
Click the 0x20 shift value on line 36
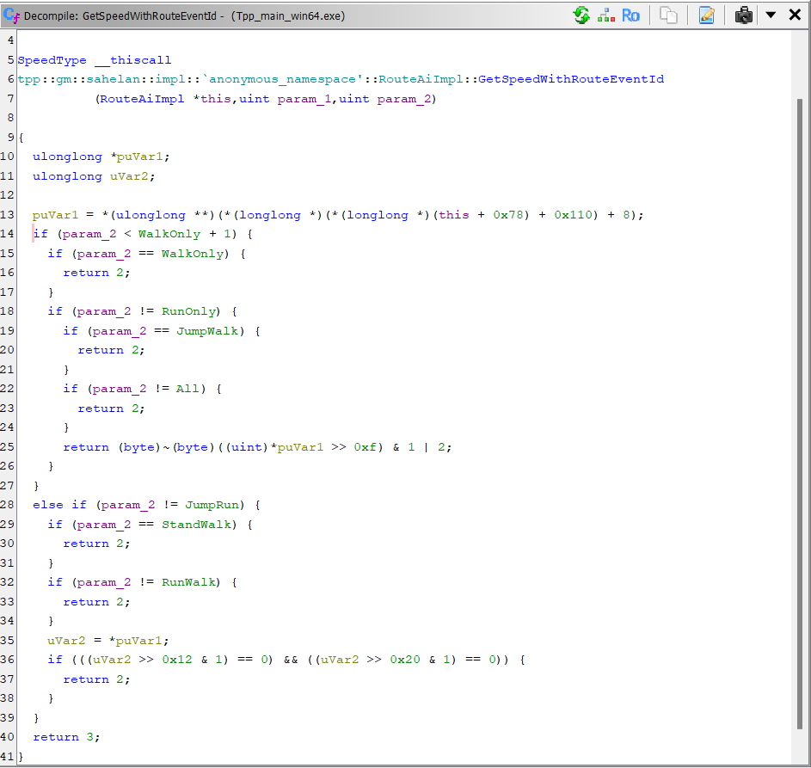click(x=405, y=660)
